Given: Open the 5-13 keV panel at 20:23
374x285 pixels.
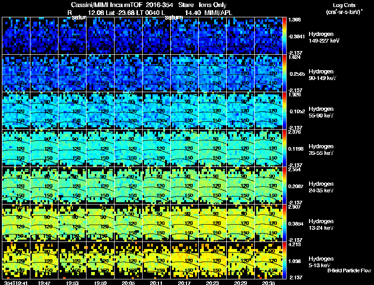Looking at the screenshot, I should pyautogui.click(x=212, y=261).
